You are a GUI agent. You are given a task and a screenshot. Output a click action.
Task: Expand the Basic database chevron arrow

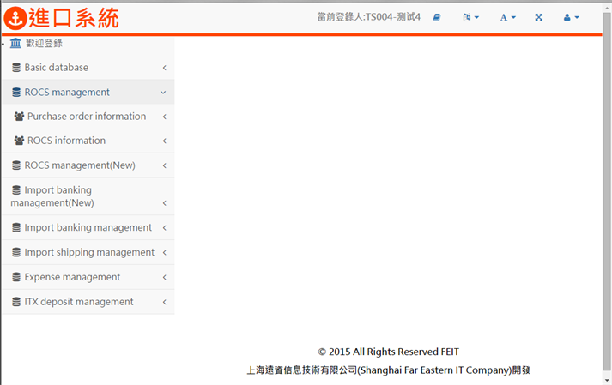coord(164,68)
